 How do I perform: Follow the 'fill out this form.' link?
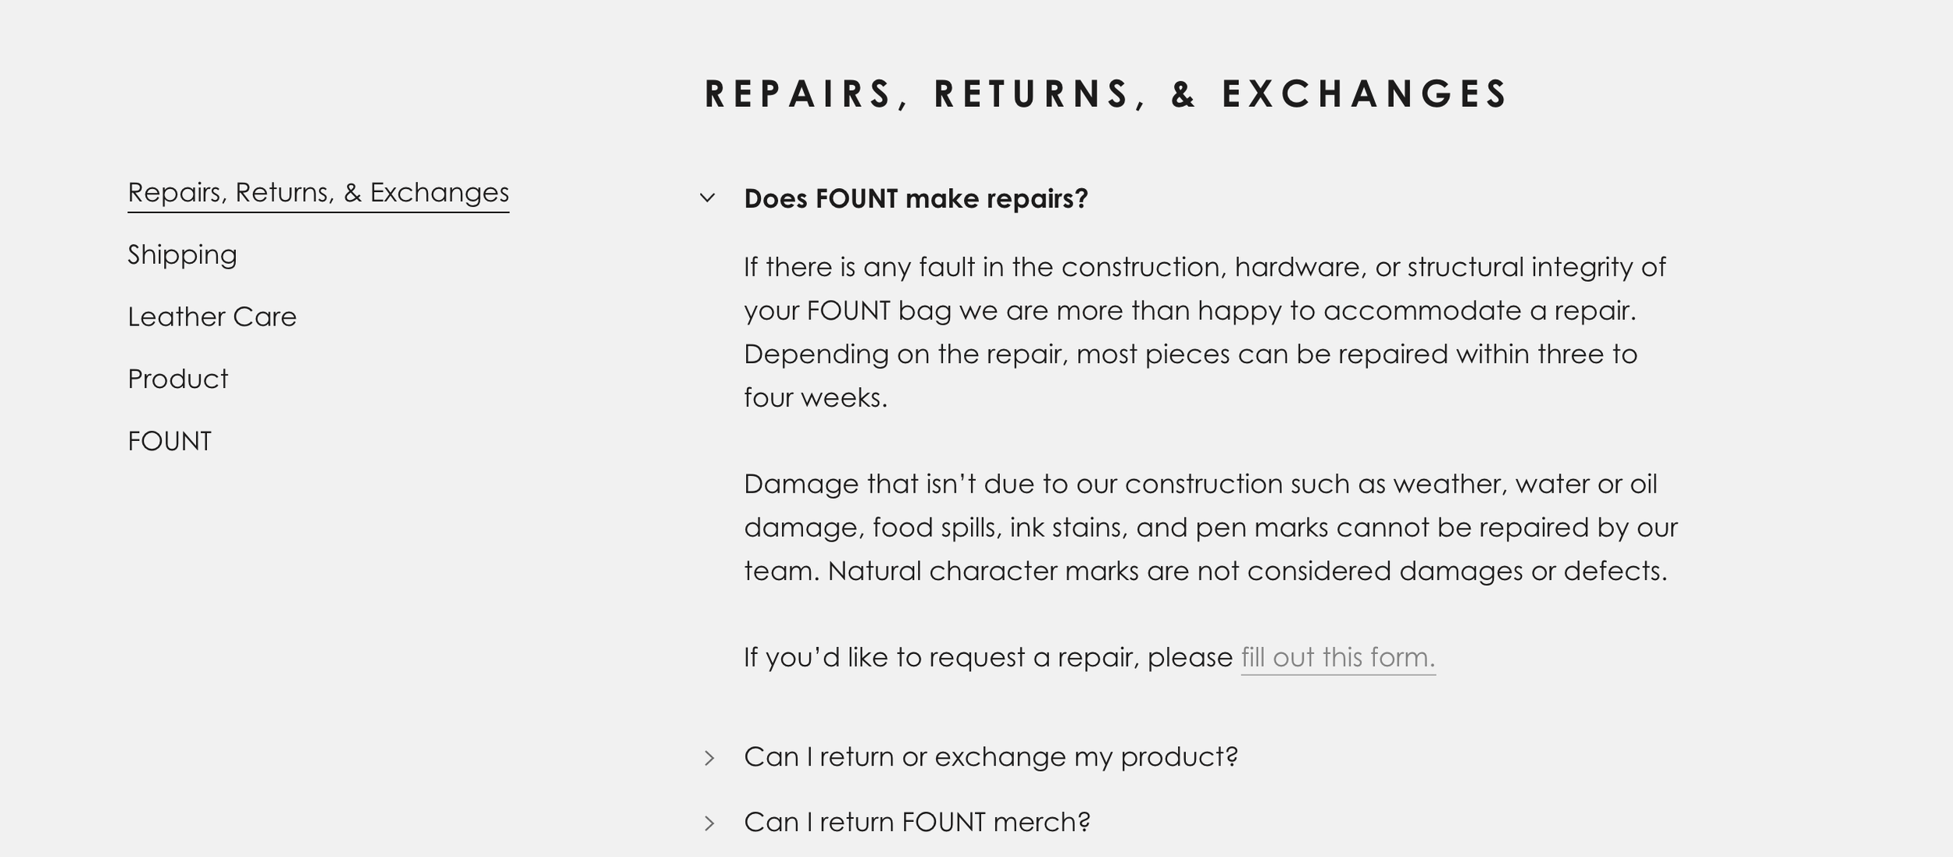(1337, 658)
